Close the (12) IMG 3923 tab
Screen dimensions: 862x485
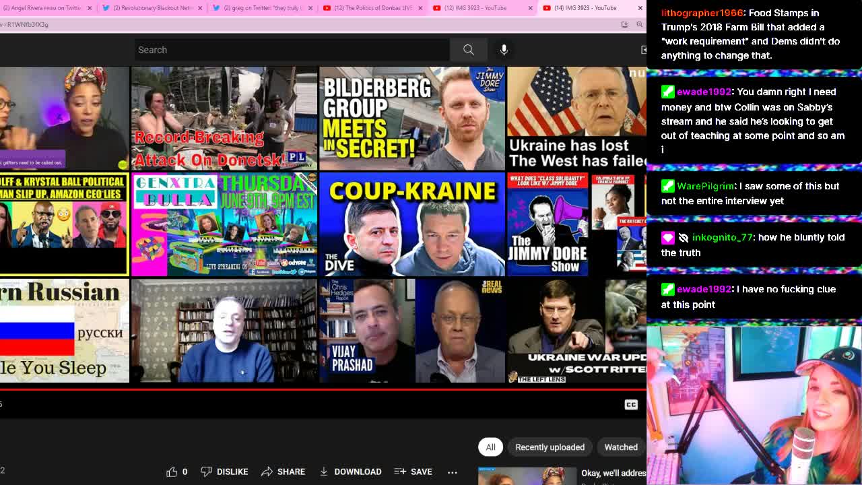click(x=530, y=8)
